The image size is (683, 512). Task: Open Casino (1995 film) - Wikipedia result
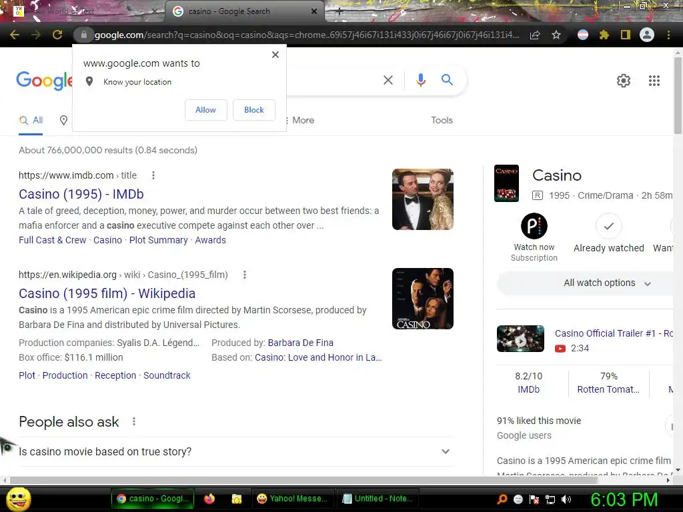107,293
